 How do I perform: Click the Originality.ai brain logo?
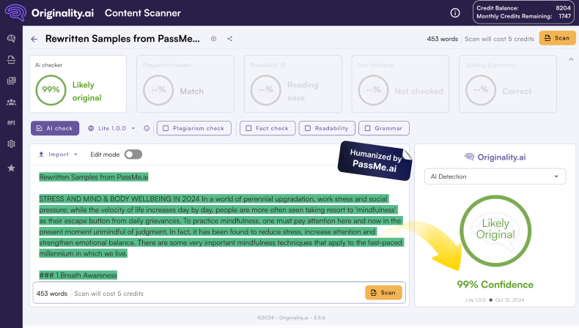coord(15,12)
